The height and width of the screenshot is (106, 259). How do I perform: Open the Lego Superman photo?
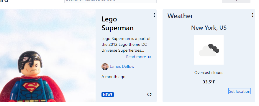click(48, 55)
